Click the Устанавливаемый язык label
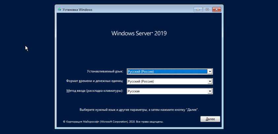Screen dimensions: 278x134 pyautogui.click(x=105, y=71)
